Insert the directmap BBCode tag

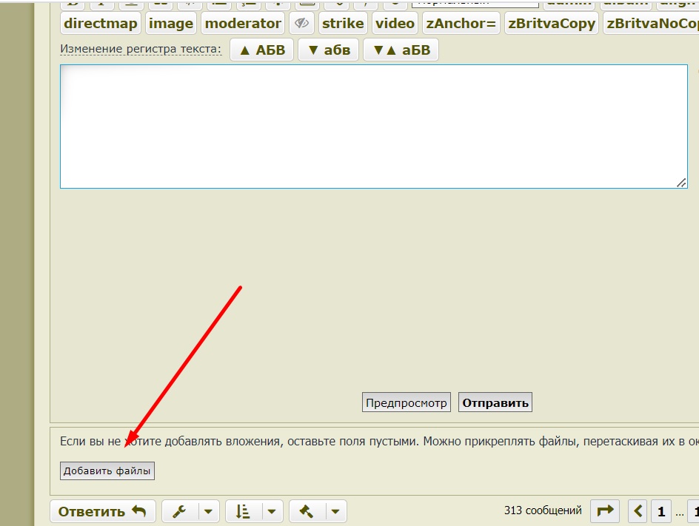pos(101,24)
